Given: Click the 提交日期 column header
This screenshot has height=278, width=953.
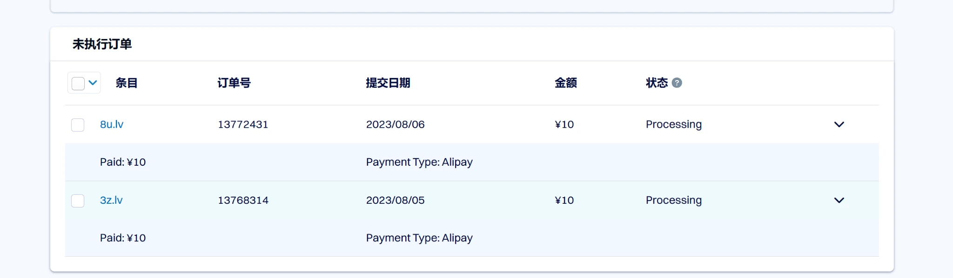Looking at the screenshot, I should [388, 83].
